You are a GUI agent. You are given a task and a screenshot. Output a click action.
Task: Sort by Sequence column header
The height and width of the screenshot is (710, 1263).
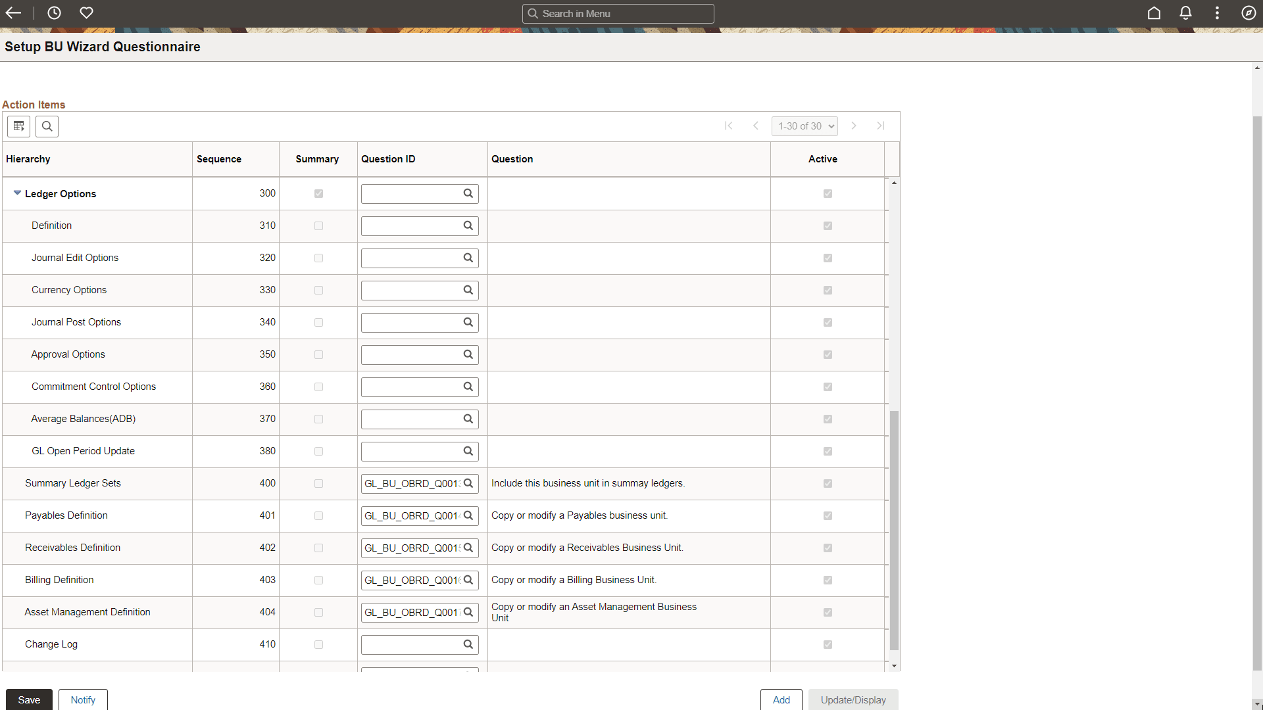point(219,159)
